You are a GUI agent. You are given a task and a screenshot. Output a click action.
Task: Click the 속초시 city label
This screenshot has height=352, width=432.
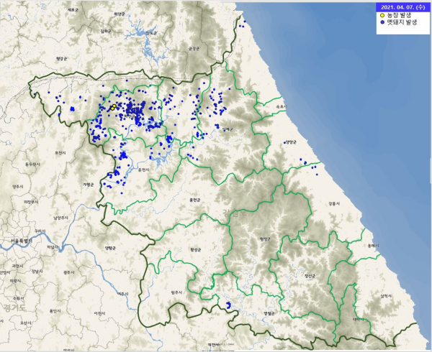coord(282,106)
